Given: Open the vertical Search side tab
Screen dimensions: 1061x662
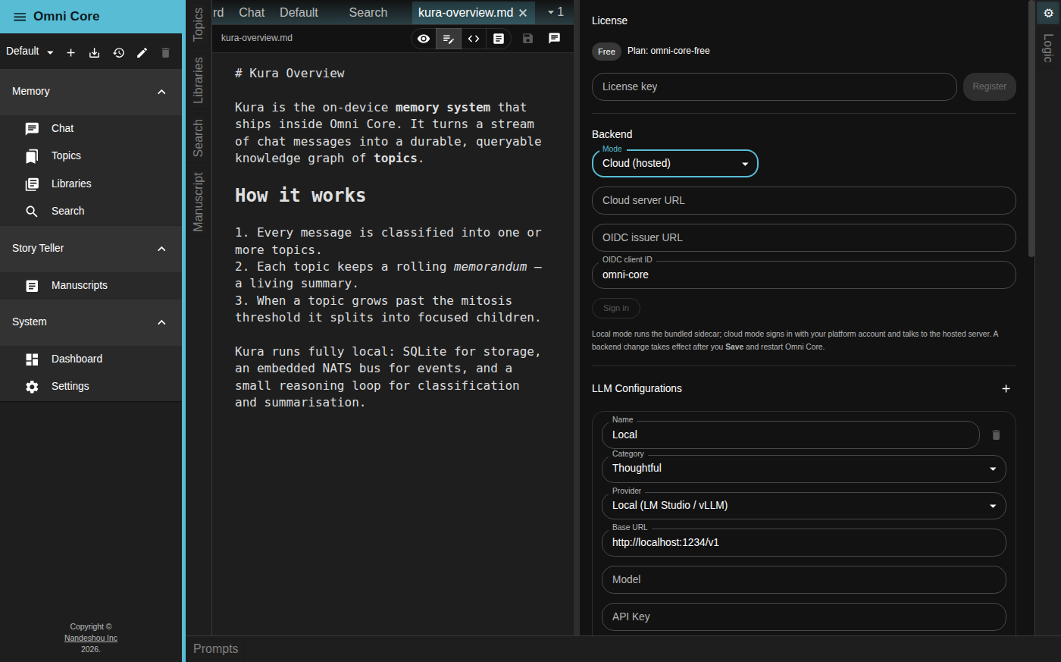Looking at the screenshot, I should coord(199,138).
